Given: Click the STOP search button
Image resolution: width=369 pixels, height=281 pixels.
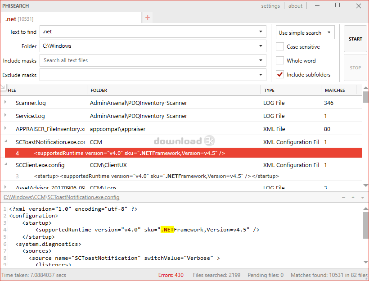Looking at the screenshot, I should (x=355, y=68).
